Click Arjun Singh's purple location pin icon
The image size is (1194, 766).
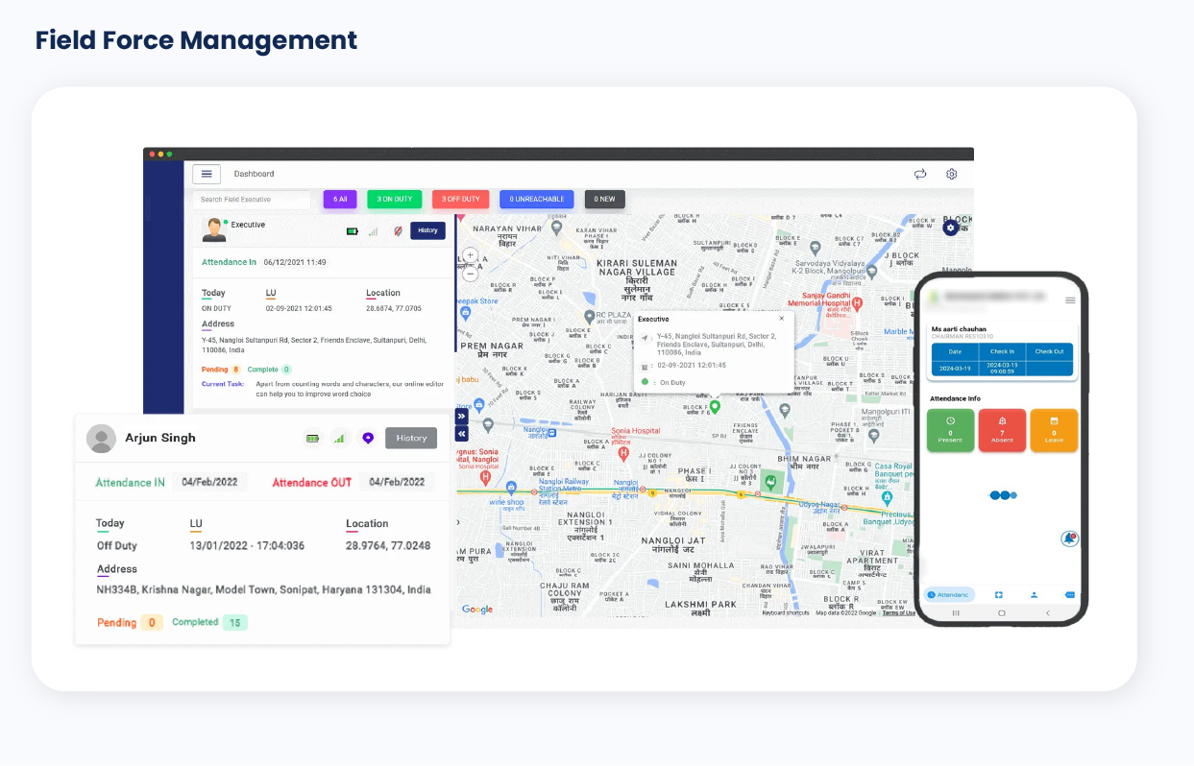367,438
